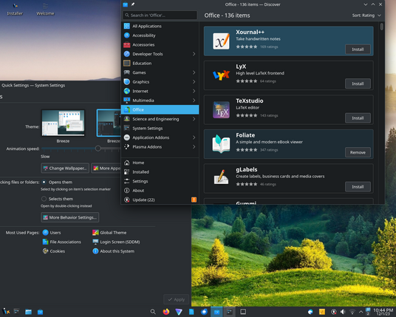The height and width of the screenshot is (317, 396).
Task: Launch Dolphin file manager from taskbar
Action: (x=28, y=312)
